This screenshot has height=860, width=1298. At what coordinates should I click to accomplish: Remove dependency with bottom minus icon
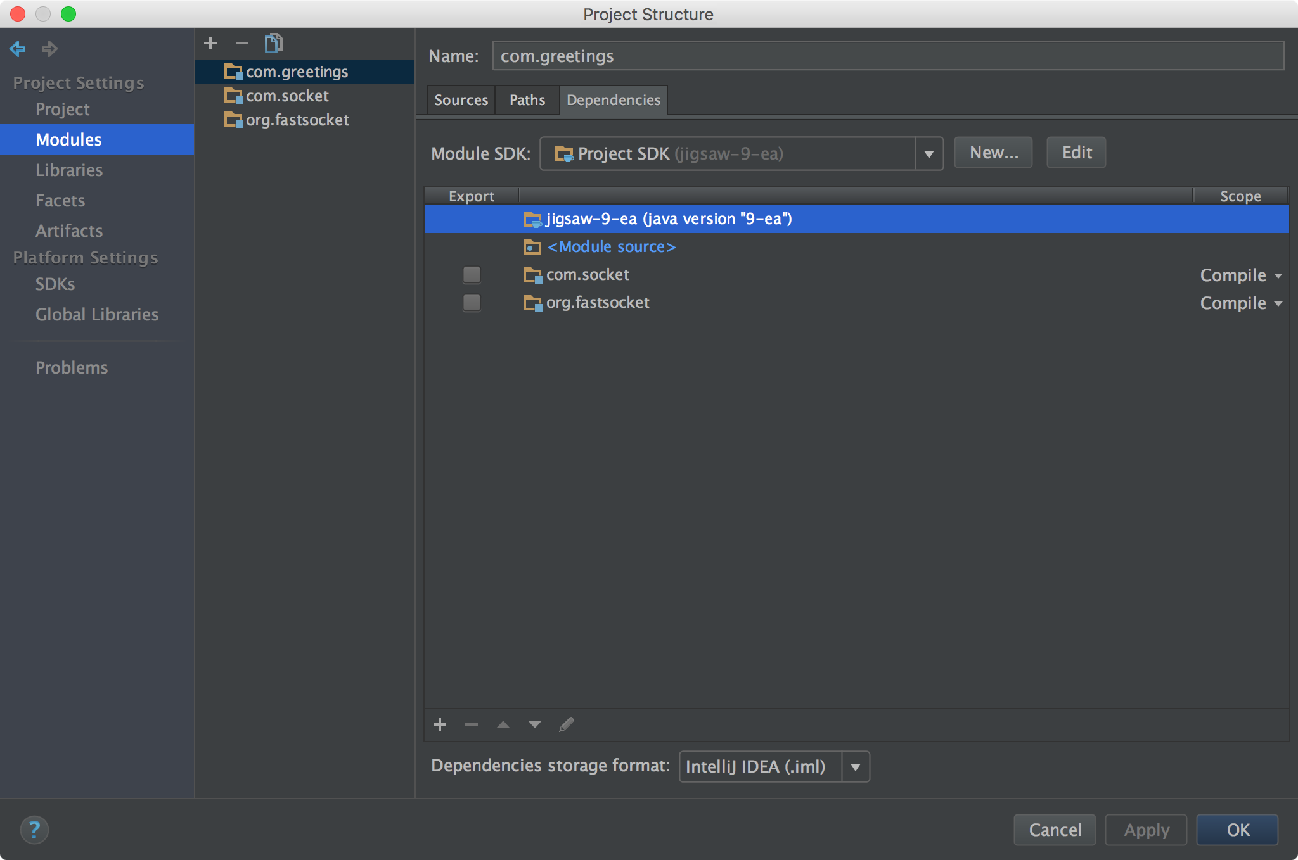[472, 724]
